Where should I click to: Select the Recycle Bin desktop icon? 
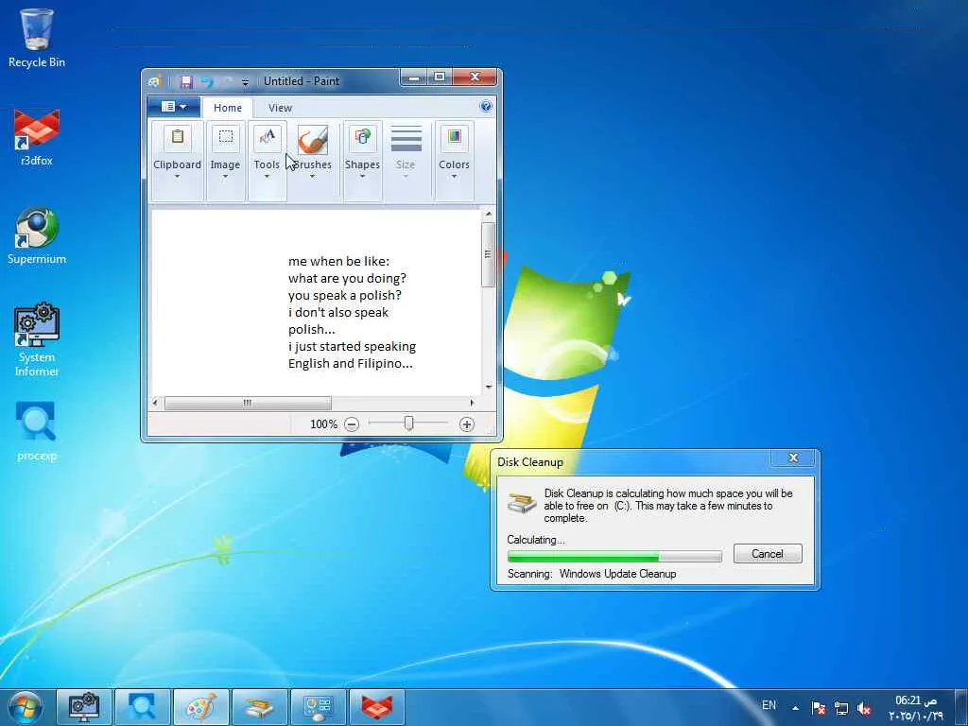click(37, 38)
